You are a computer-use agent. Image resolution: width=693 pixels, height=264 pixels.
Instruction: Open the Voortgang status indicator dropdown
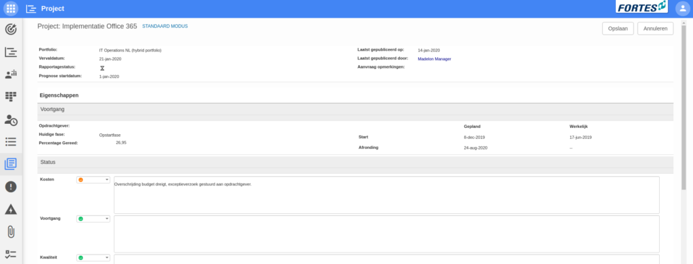[93, 219]
